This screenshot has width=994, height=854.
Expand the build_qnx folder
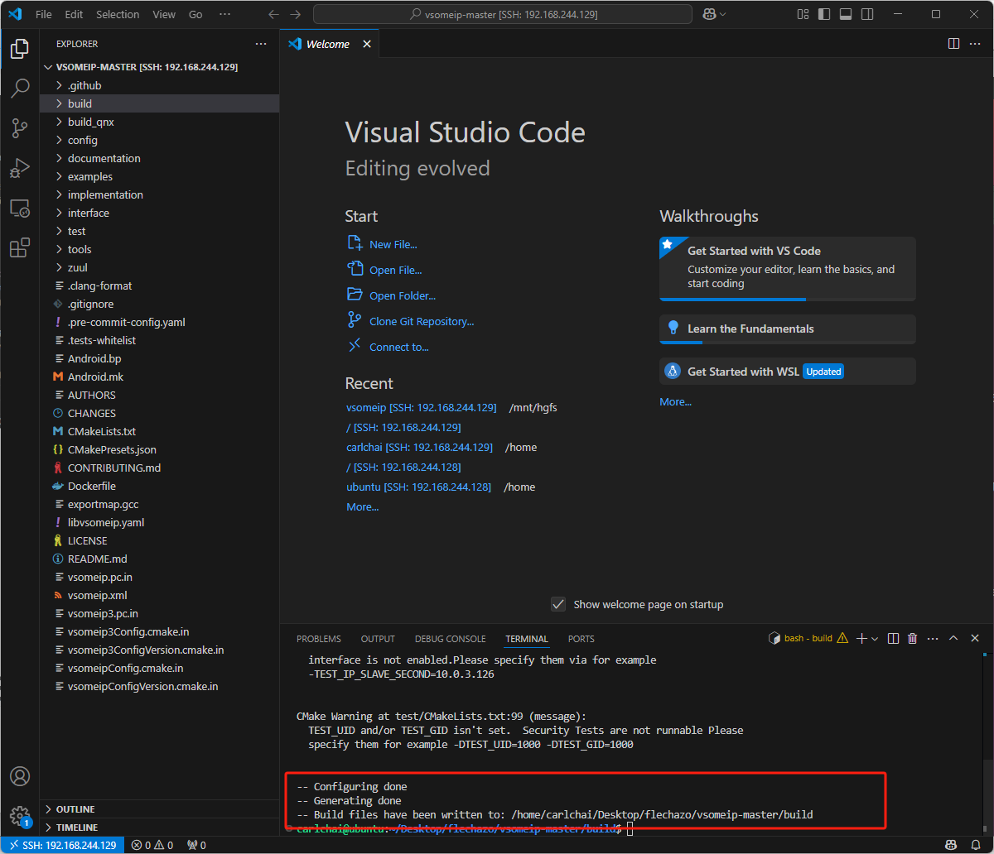[x=159, y=122]
